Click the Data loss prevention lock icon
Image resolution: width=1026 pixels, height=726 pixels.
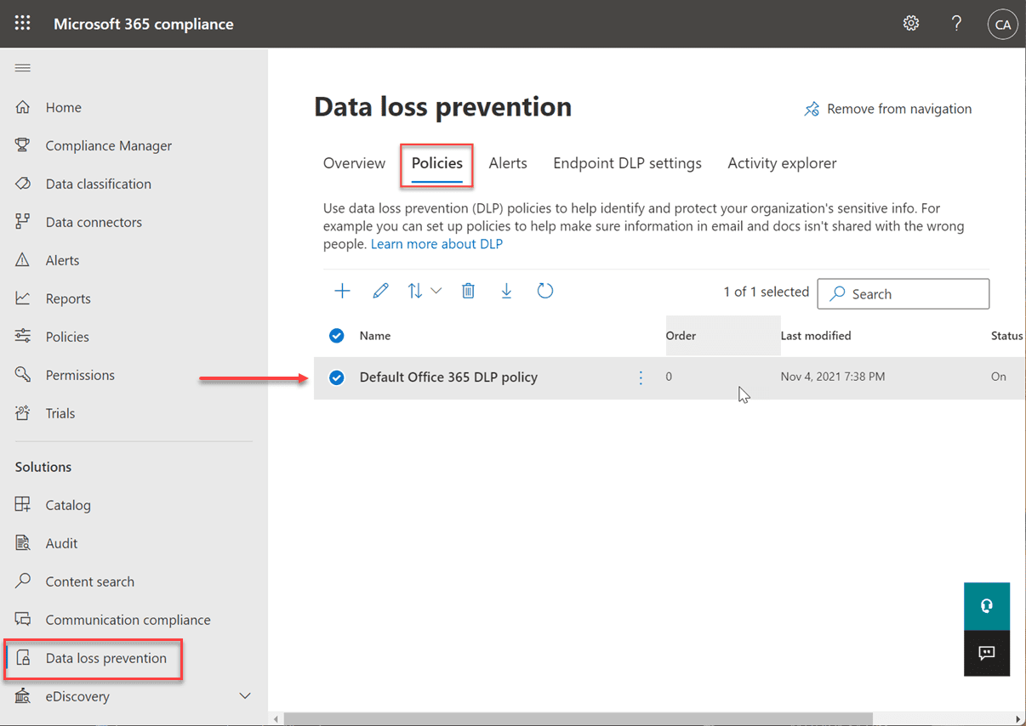tap(24, 658)
